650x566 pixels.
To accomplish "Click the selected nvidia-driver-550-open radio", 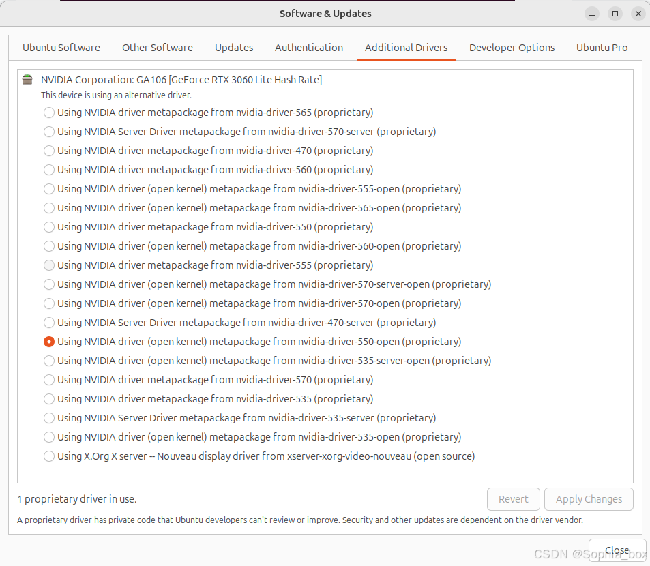I will [x=49, y=342].
